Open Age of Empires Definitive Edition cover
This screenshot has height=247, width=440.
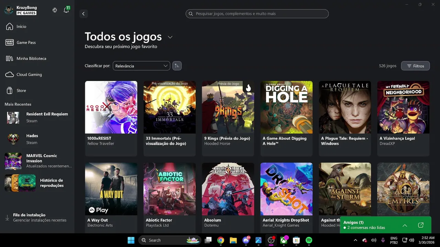pyautogui.click(x=403, y=189)
